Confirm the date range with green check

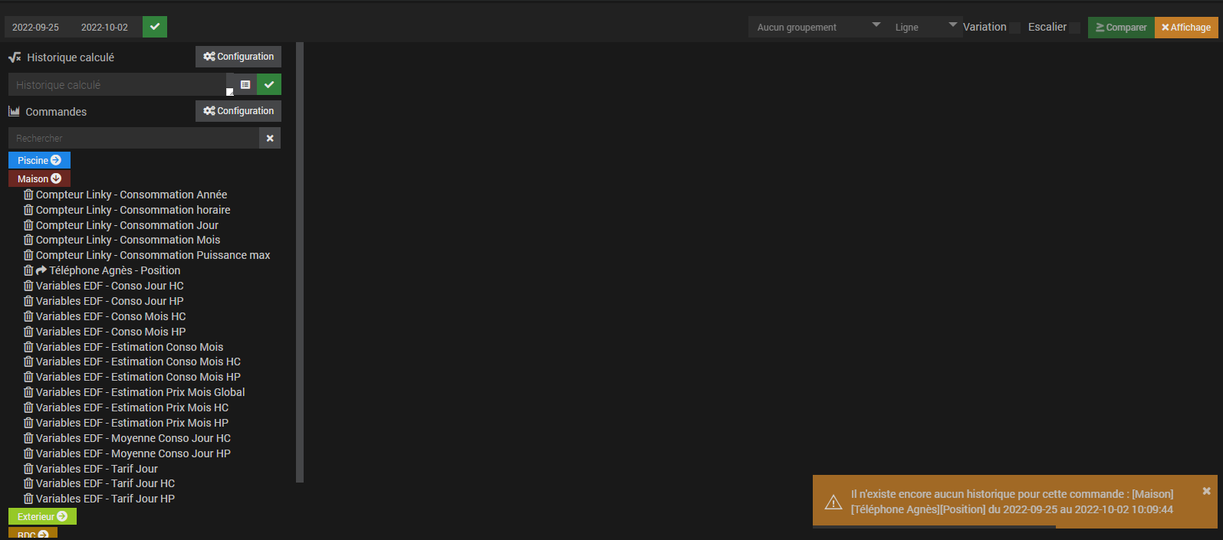point(155,27)
